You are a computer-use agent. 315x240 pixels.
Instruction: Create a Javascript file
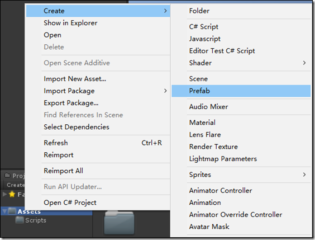241,39
